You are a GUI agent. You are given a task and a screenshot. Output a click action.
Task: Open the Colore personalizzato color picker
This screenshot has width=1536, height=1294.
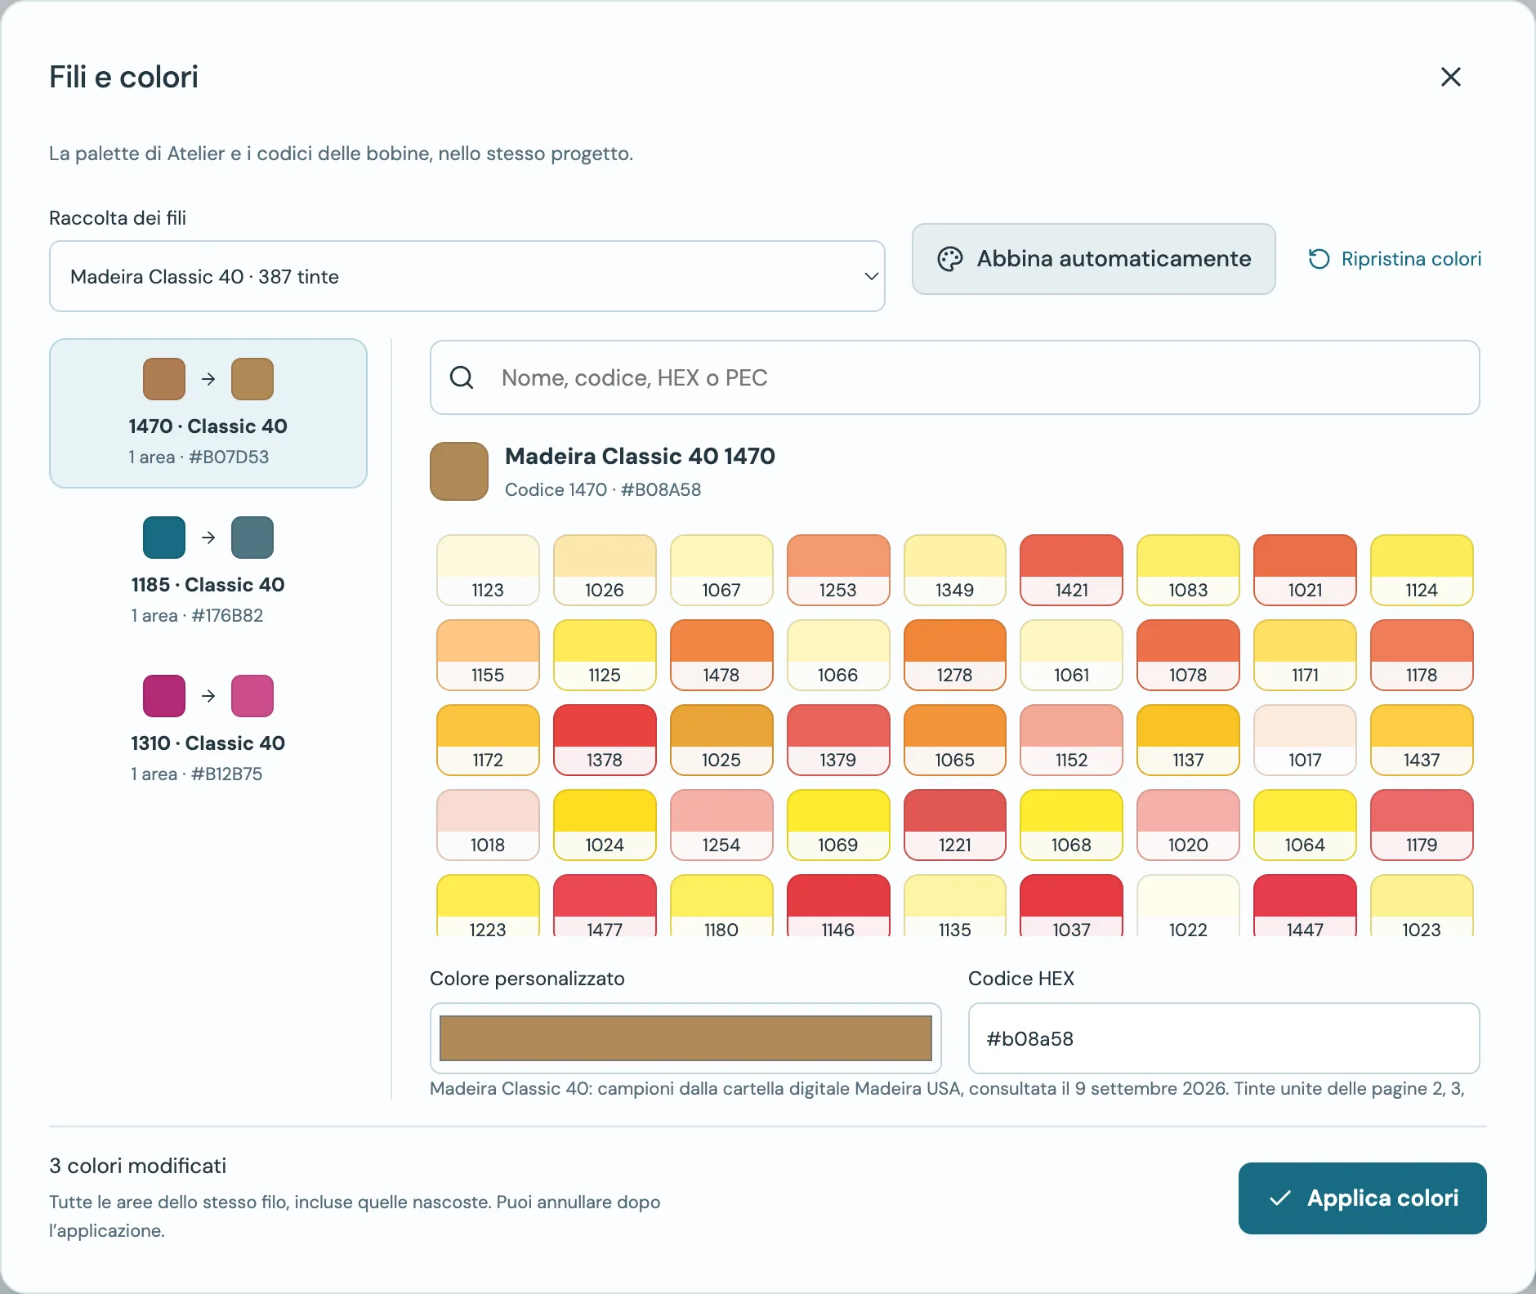(685, 1038)
